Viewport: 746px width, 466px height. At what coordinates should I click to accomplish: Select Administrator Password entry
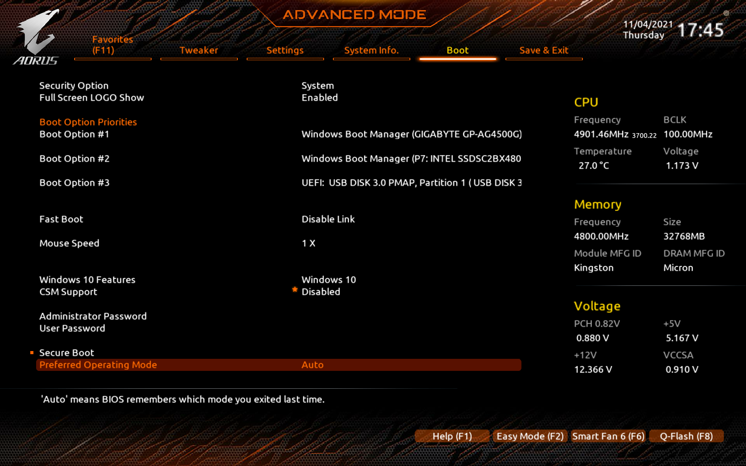tap(93, 316)
